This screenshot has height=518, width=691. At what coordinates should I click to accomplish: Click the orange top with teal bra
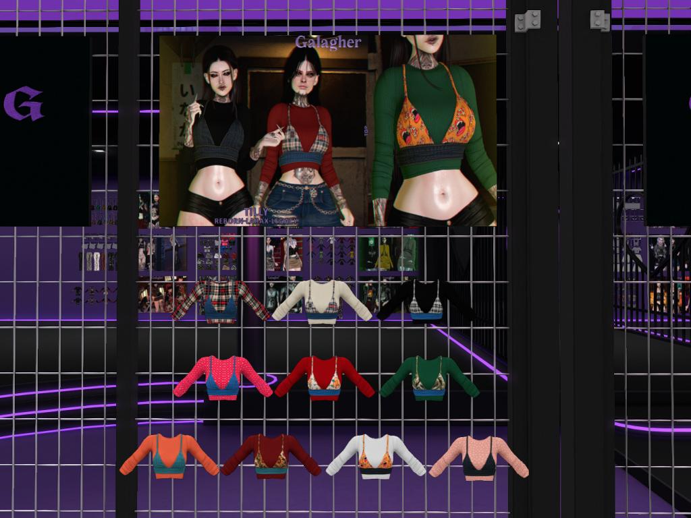pos(169,456)
